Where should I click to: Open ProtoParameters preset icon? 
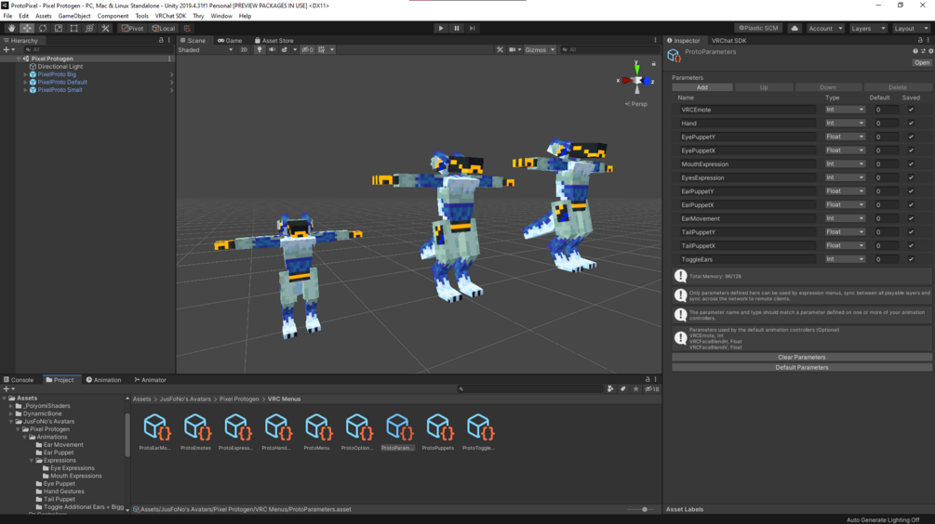(x=923, y=52)
